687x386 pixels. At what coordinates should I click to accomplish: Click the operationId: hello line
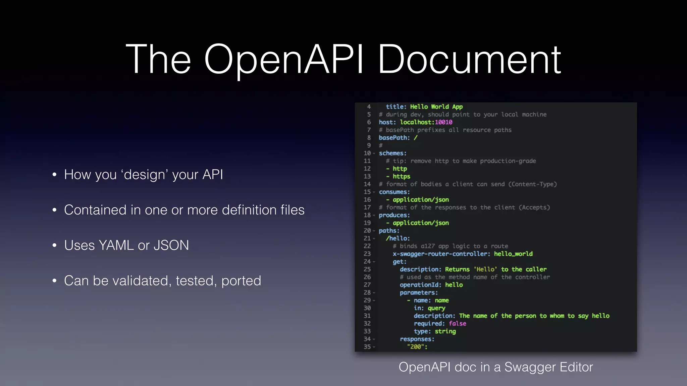tap(431, 285)
